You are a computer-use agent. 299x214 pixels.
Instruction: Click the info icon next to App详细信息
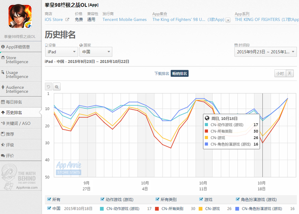[x=3, y=47]
